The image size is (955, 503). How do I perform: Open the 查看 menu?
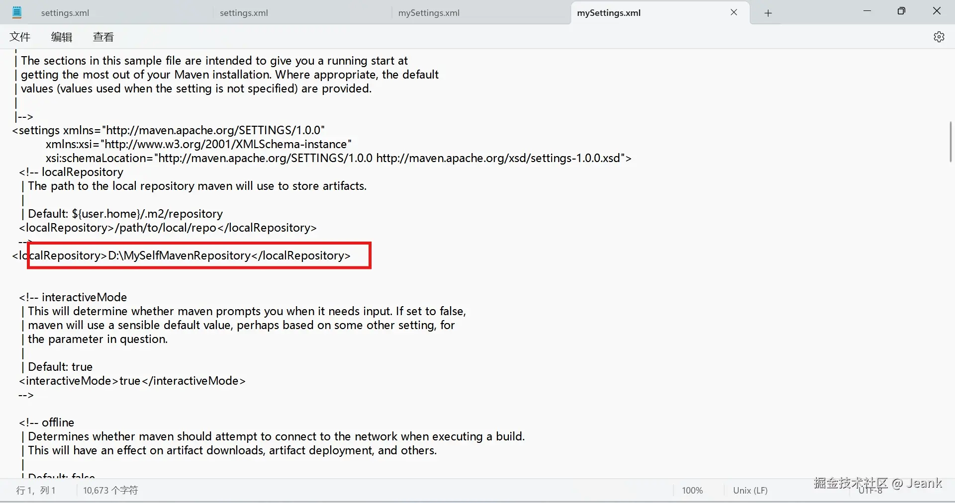(103, 37)
